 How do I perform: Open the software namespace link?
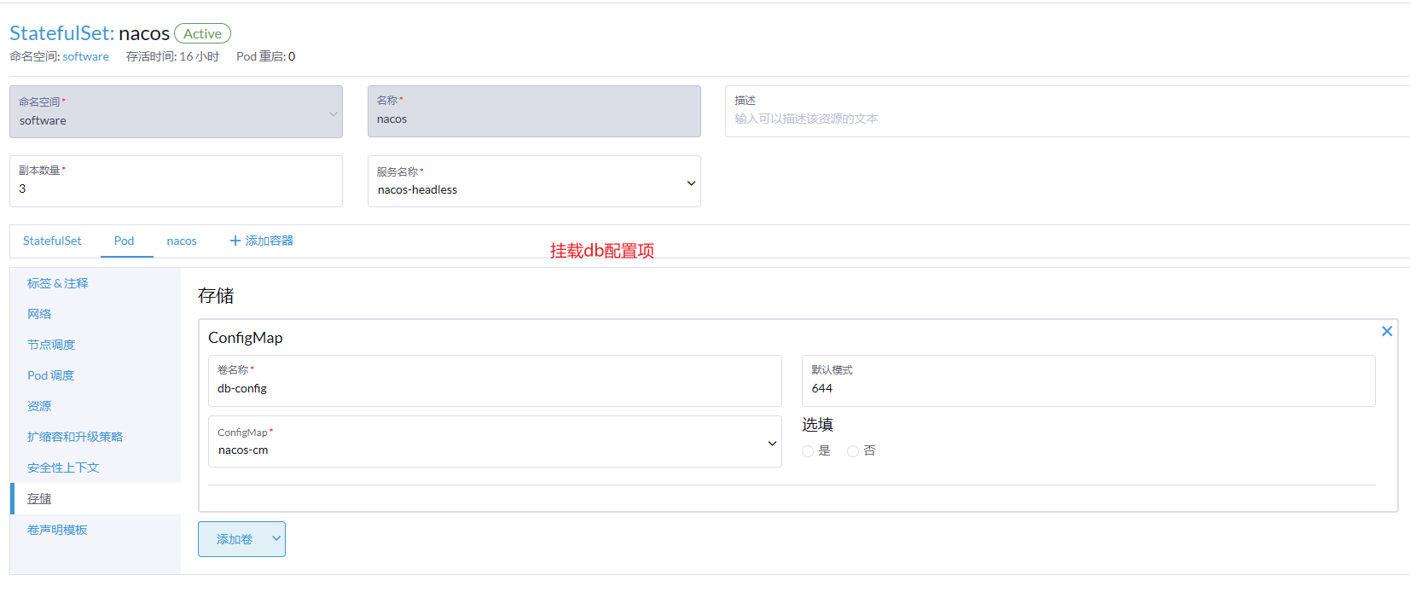(85, 56)
